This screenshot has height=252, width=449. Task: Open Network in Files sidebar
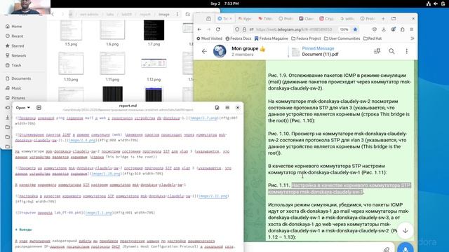(x=19, y=55)
